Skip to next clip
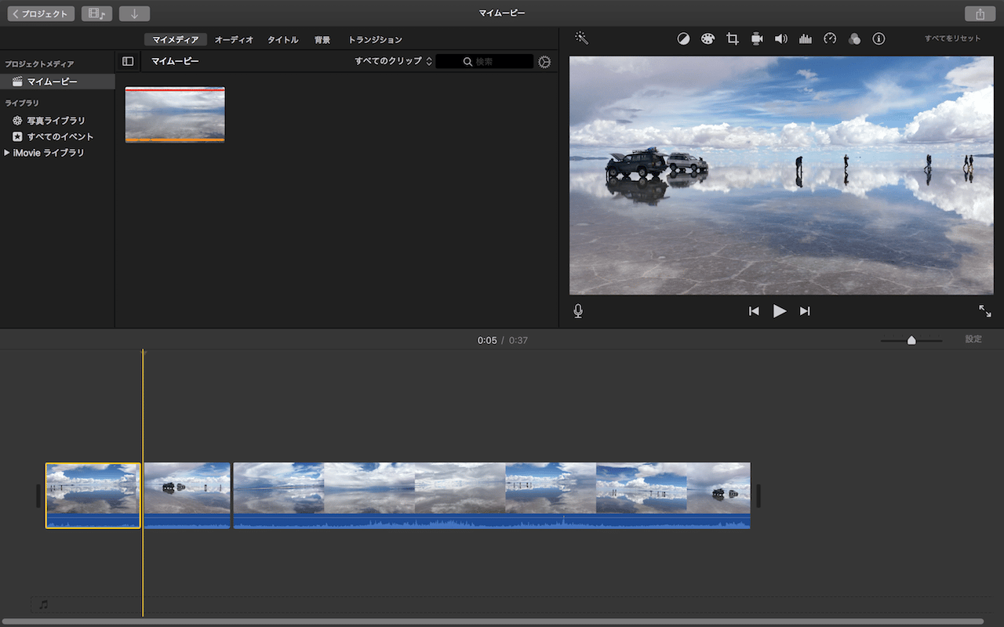This screenshot has width=1004, height=627. click(x=805, y=311)
